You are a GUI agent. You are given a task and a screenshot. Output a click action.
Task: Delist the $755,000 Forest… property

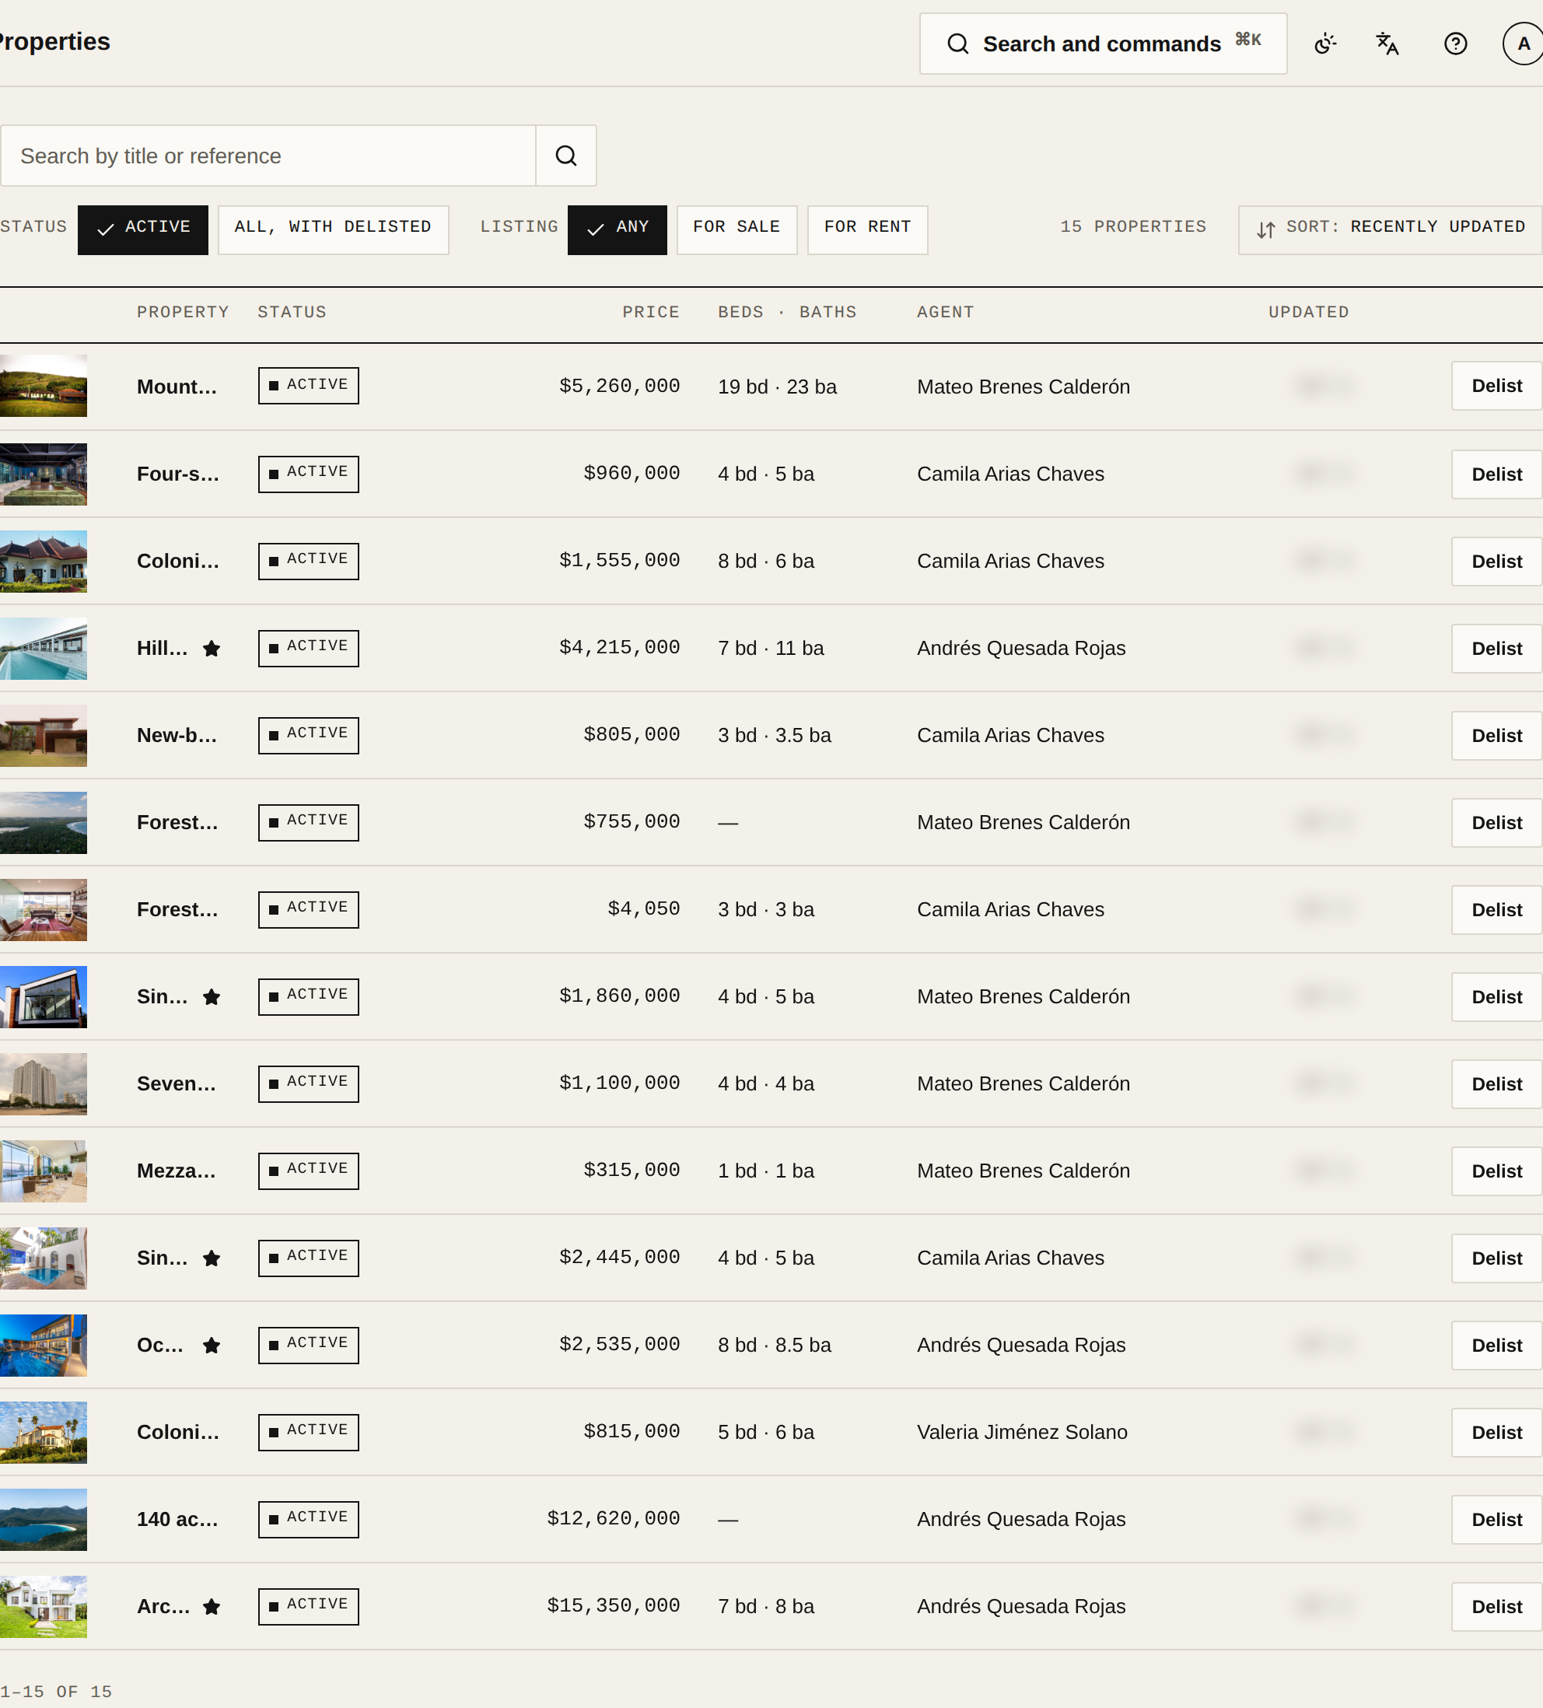1496,824
